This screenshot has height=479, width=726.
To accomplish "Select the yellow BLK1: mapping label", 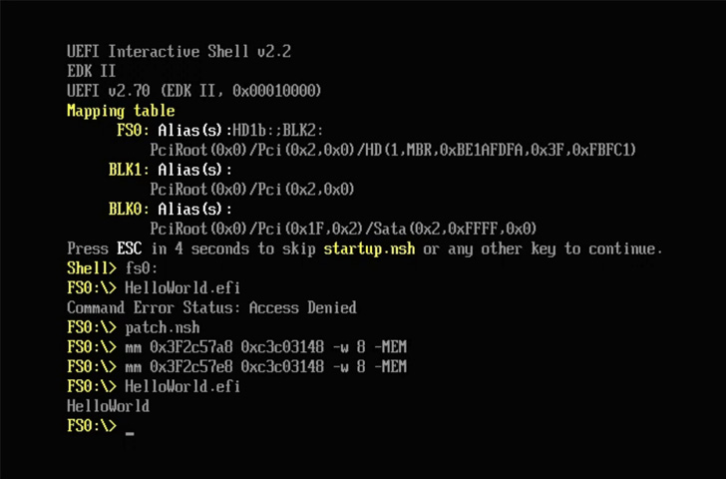I will pyautogui.click(x=129, y=170).
